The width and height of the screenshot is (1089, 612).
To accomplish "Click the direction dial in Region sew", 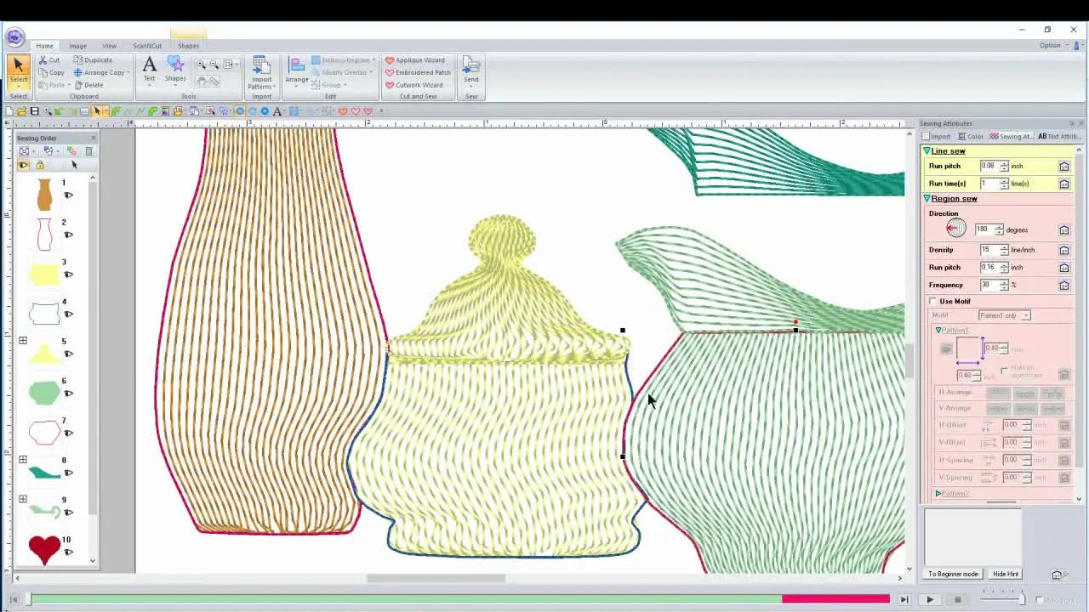I will [x=955, y=228].
